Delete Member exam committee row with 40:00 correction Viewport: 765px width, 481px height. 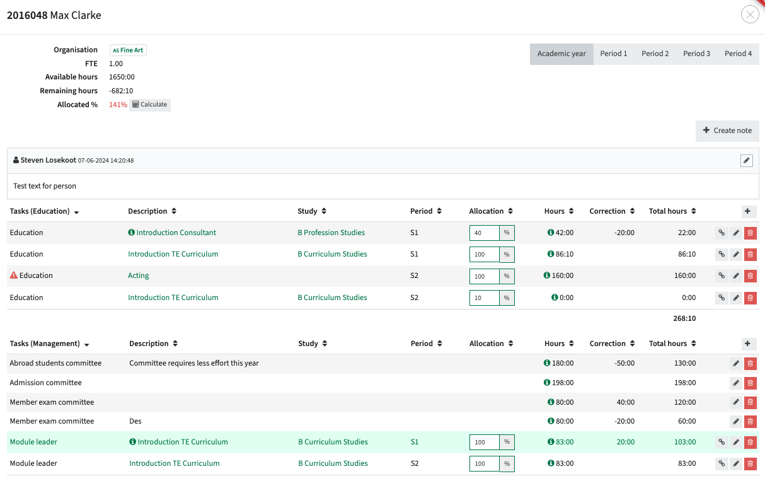point(750,402)
